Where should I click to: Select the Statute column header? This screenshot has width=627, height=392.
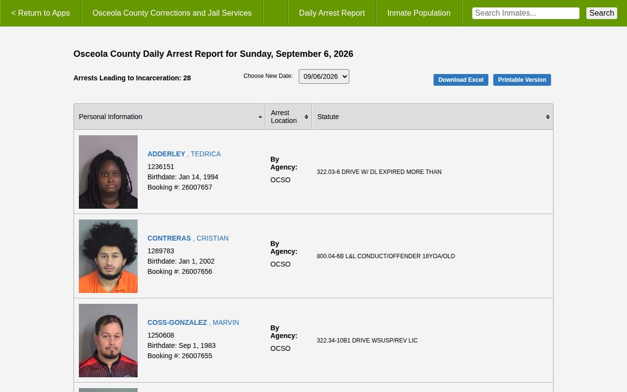pyautogui.click(x=433, y=117)
